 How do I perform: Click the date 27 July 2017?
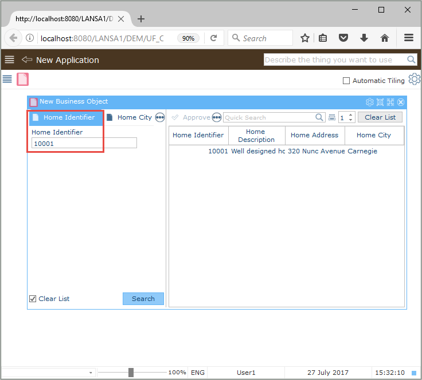click(328, 373)
